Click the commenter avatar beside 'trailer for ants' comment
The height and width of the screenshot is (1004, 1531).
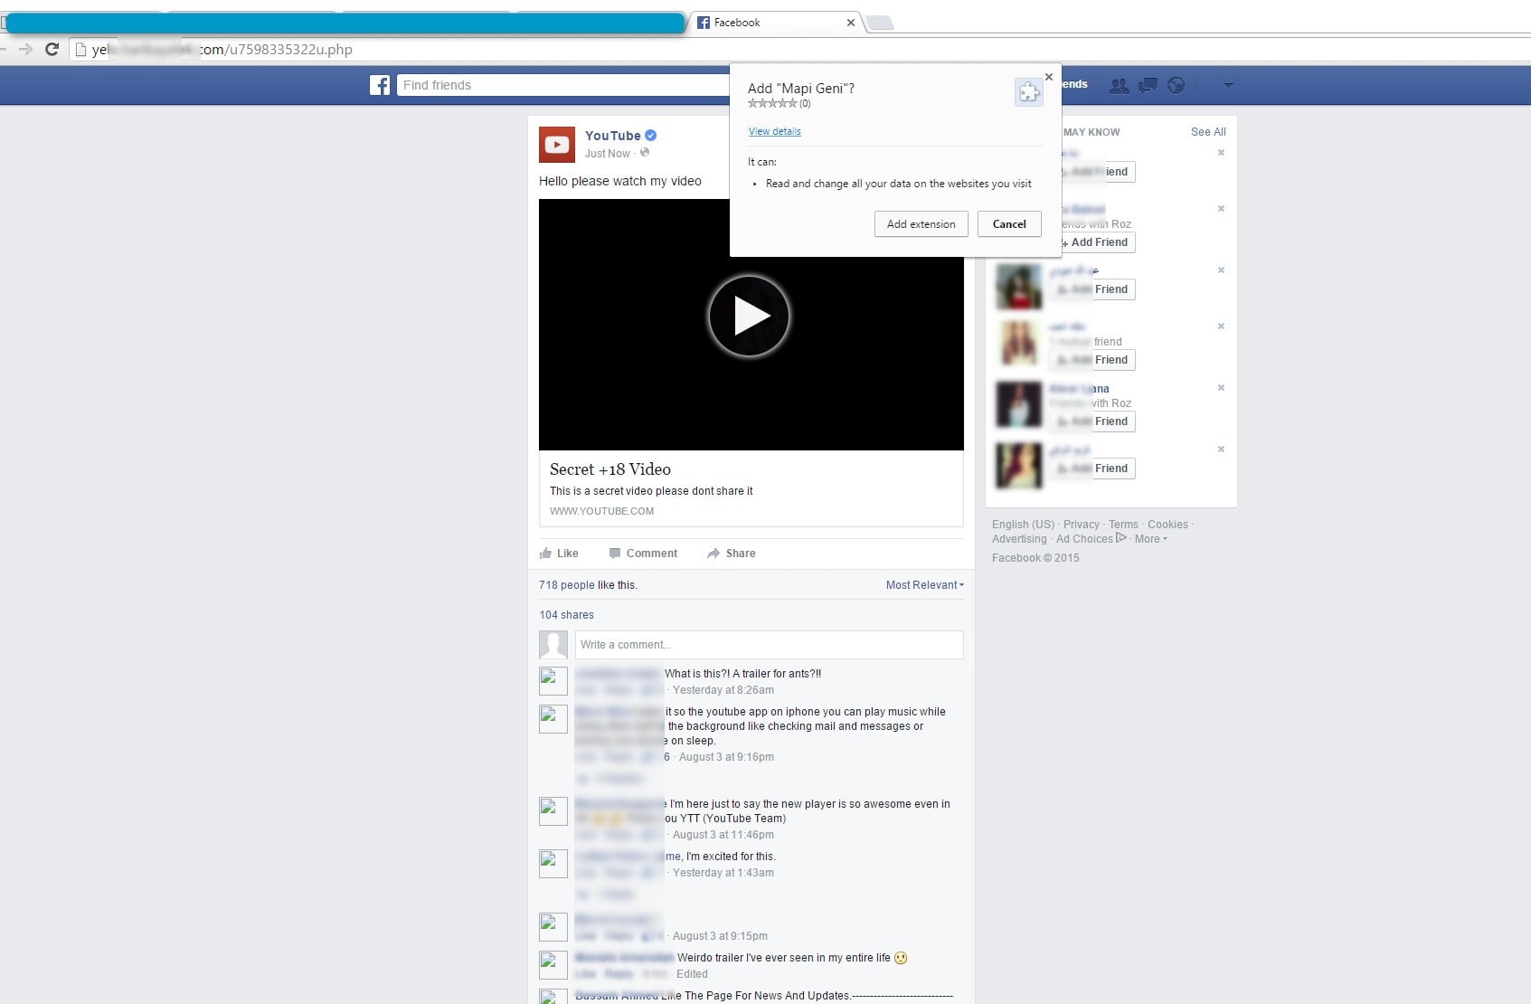pos(553,681)
